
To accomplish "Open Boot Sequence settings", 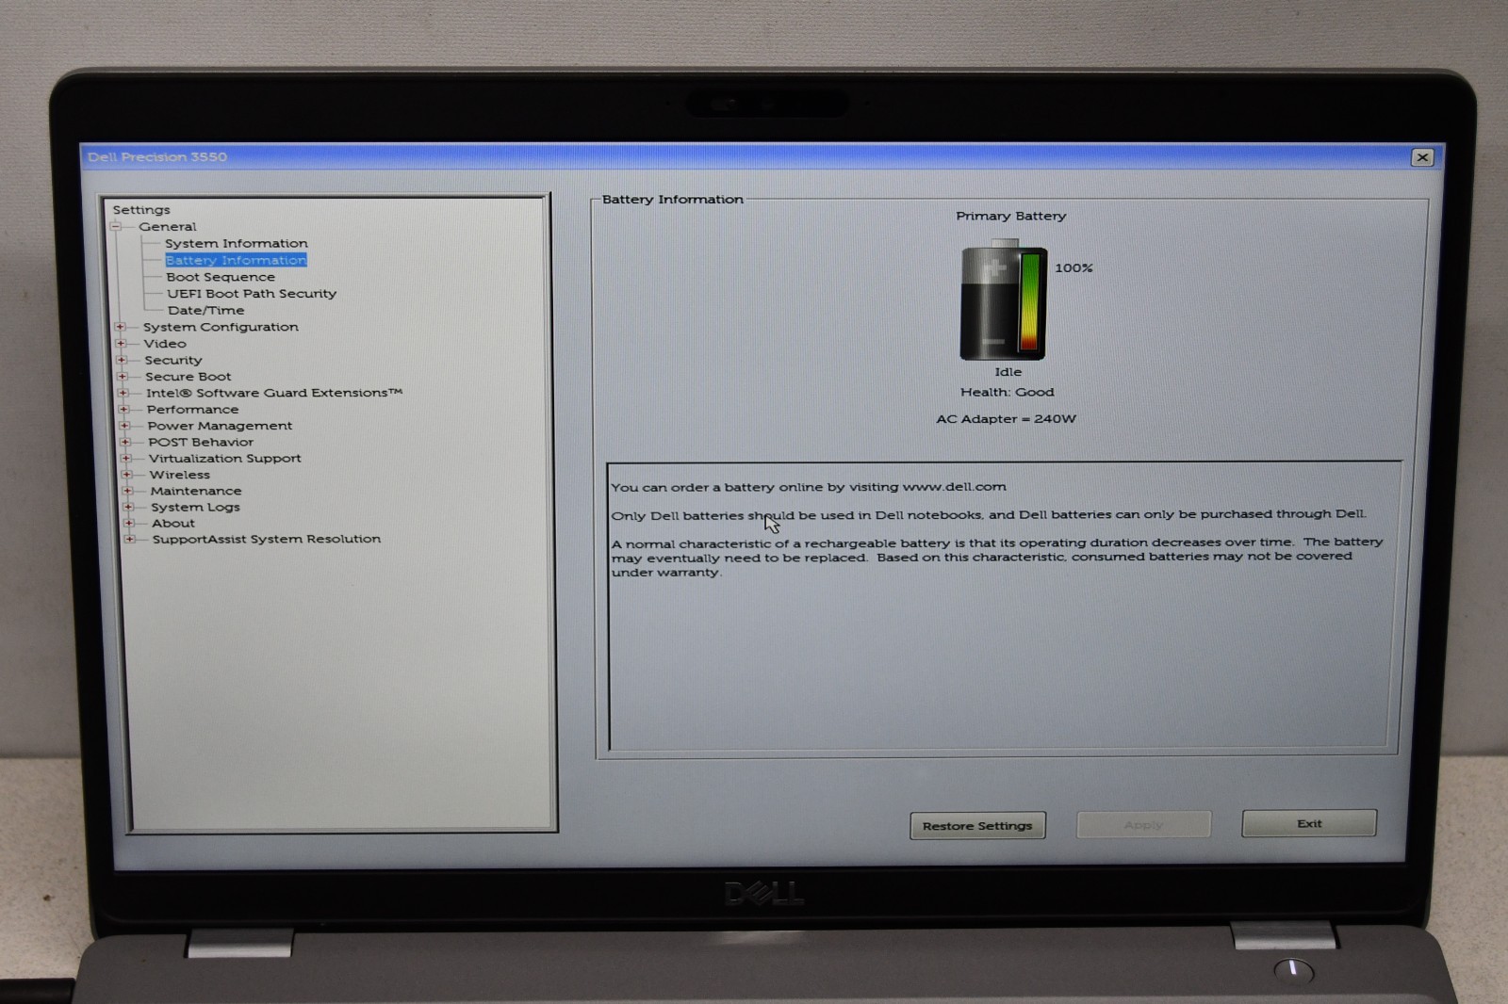I will tap(221, 277).
